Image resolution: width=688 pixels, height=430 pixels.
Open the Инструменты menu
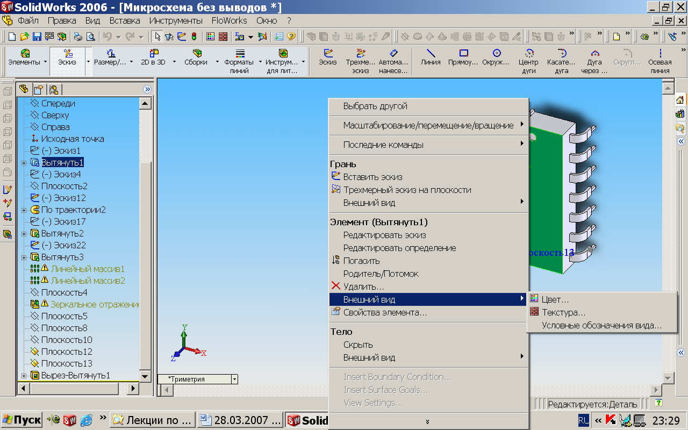pos(176,20)
